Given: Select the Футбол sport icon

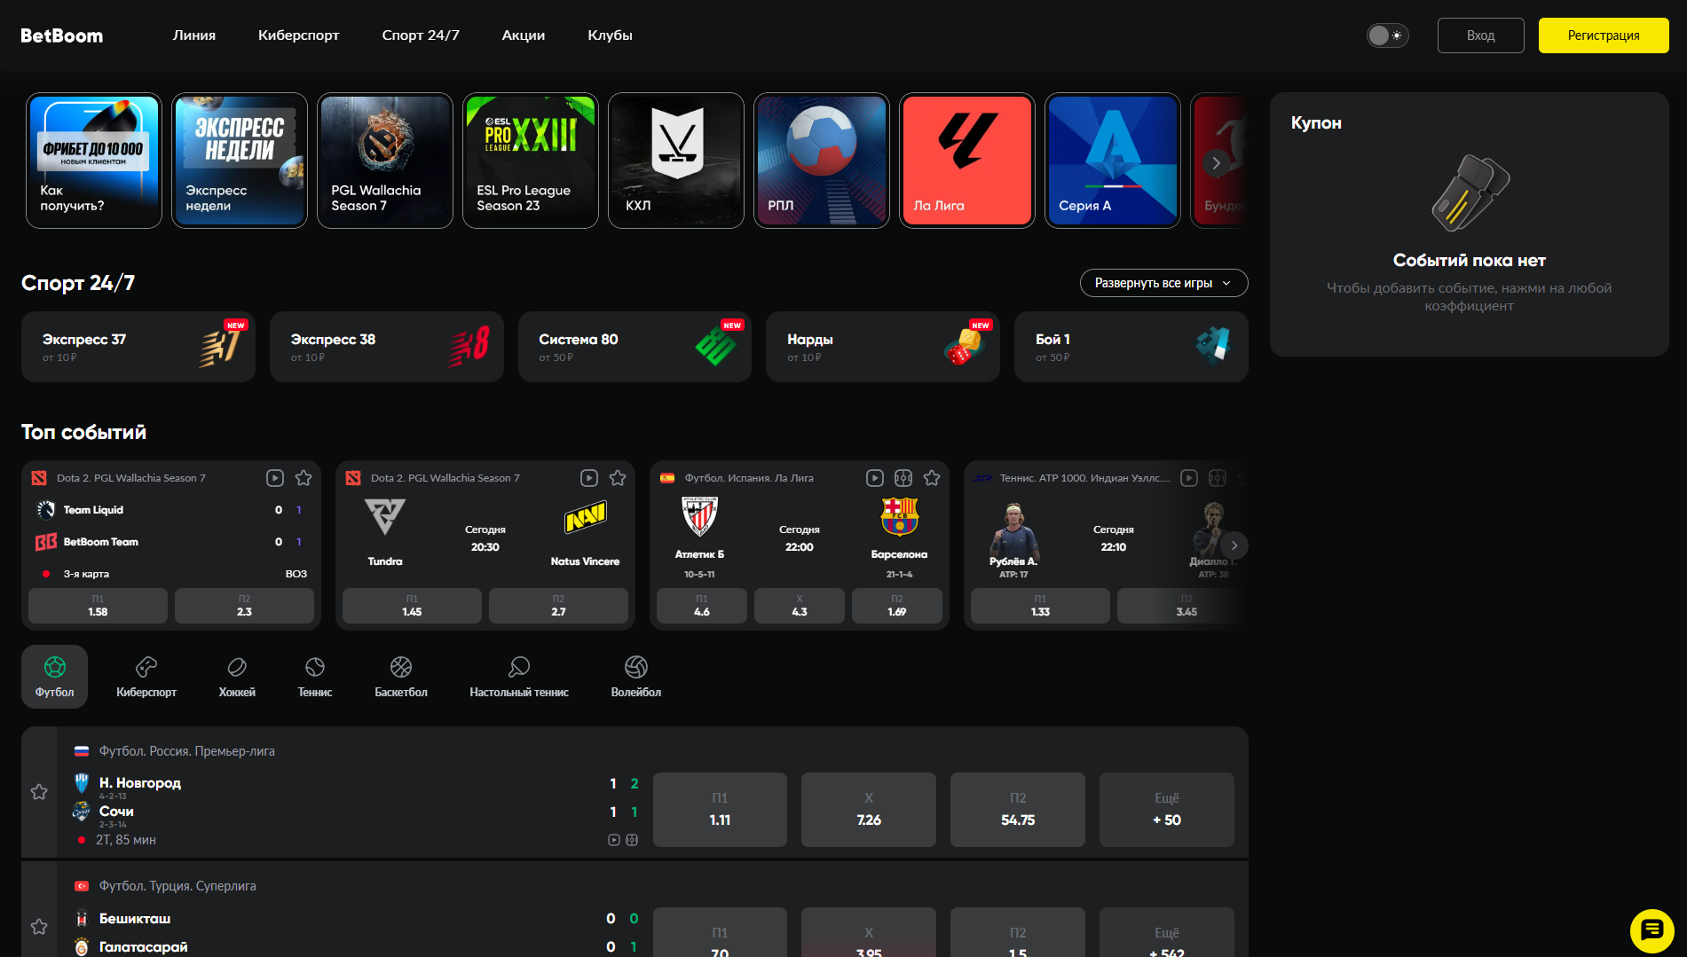Looking at the screenshot, I should click(x=54, y=677).
